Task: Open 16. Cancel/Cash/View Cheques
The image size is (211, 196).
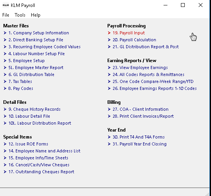Action: 39,165
